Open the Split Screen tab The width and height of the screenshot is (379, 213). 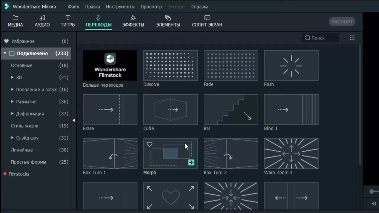[x=207, y=21]
